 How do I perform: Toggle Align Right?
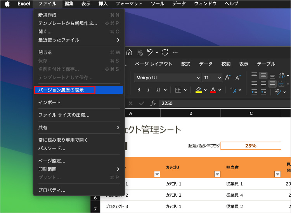tap(272, 84)
